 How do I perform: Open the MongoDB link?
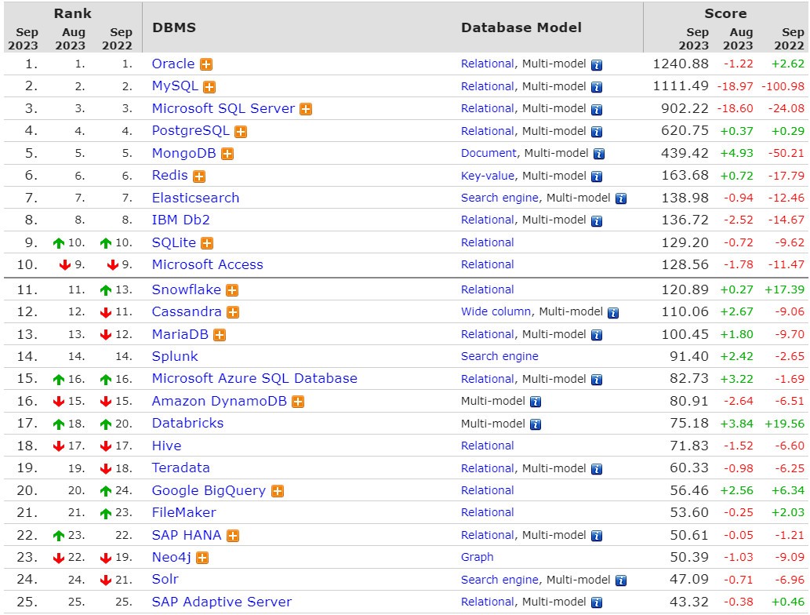pyautogui.click(x=184, y=153)
